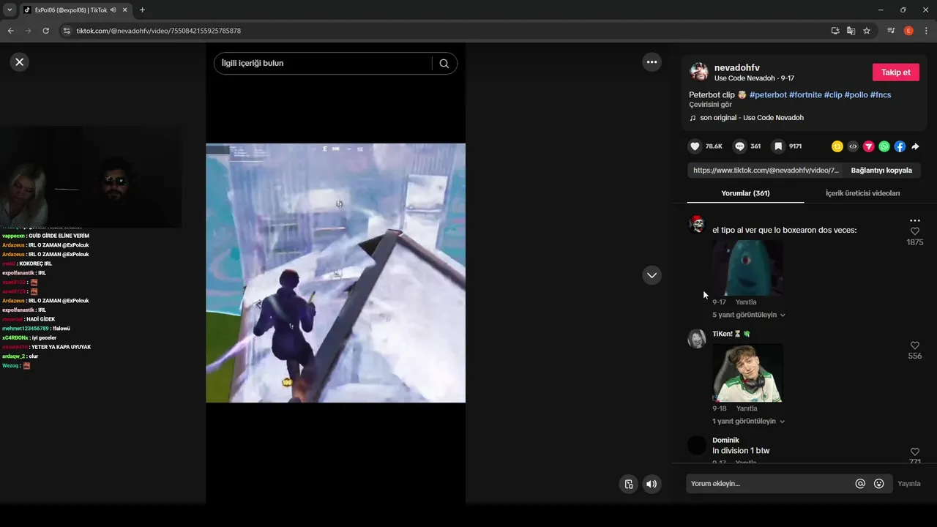Reload the page

45,31
